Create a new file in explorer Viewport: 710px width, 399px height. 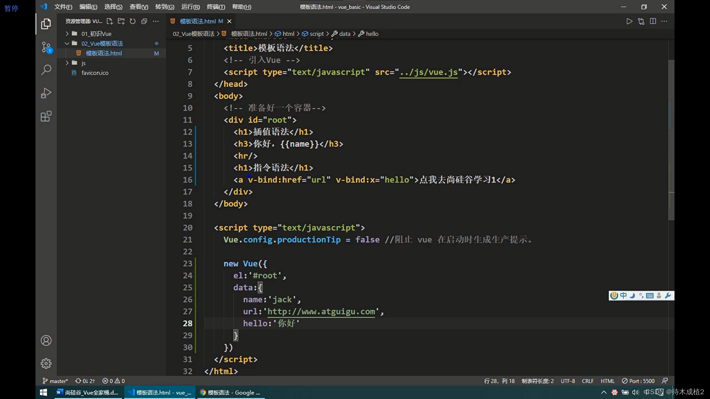[x=109, y=21]
